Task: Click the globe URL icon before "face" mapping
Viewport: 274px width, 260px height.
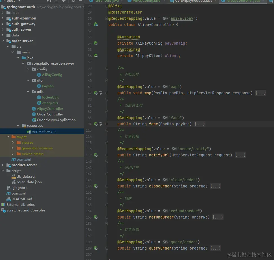Action: click(x=165, y=118)
